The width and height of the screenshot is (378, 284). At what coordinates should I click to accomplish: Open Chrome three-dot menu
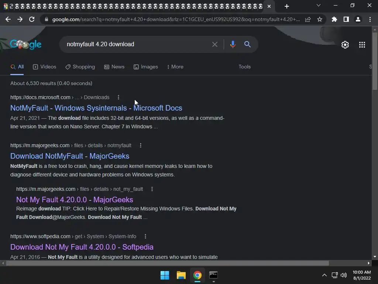370,19
